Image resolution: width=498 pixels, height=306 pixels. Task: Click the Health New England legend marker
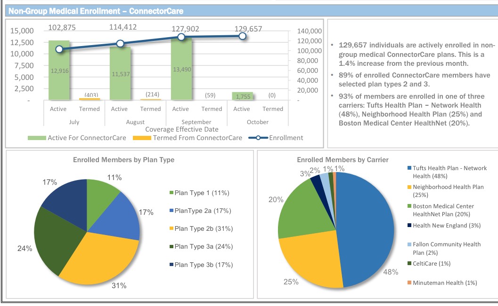pos(409,226)
